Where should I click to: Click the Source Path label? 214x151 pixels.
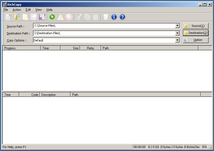click(16, 26)
